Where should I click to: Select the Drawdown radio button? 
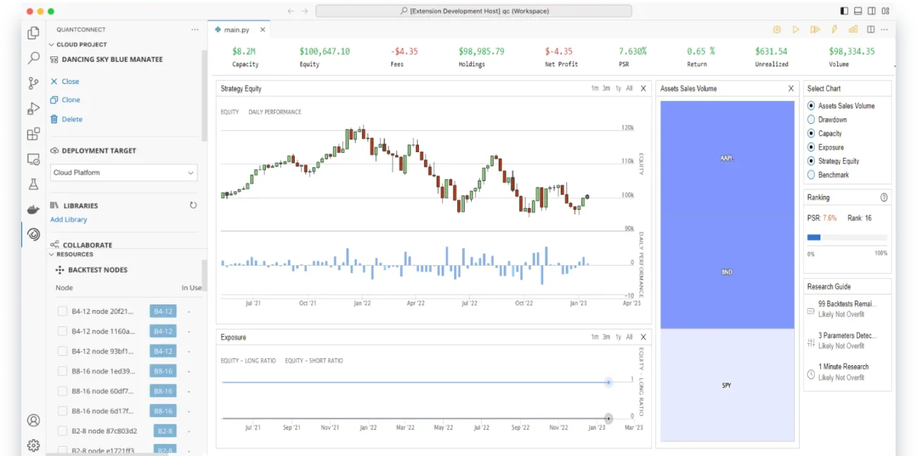pyautogui.click(x=812, y=119)
